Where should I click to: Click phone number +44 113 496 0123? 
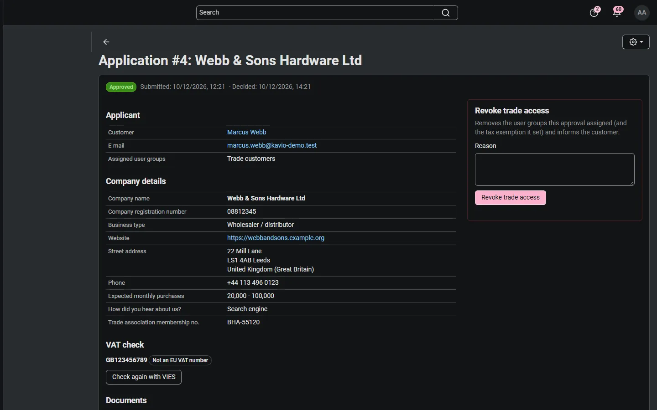pyautogui.click(x=253, y=282)
